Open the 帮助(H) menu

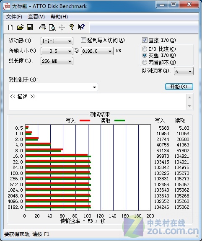(x=59, y=17)
